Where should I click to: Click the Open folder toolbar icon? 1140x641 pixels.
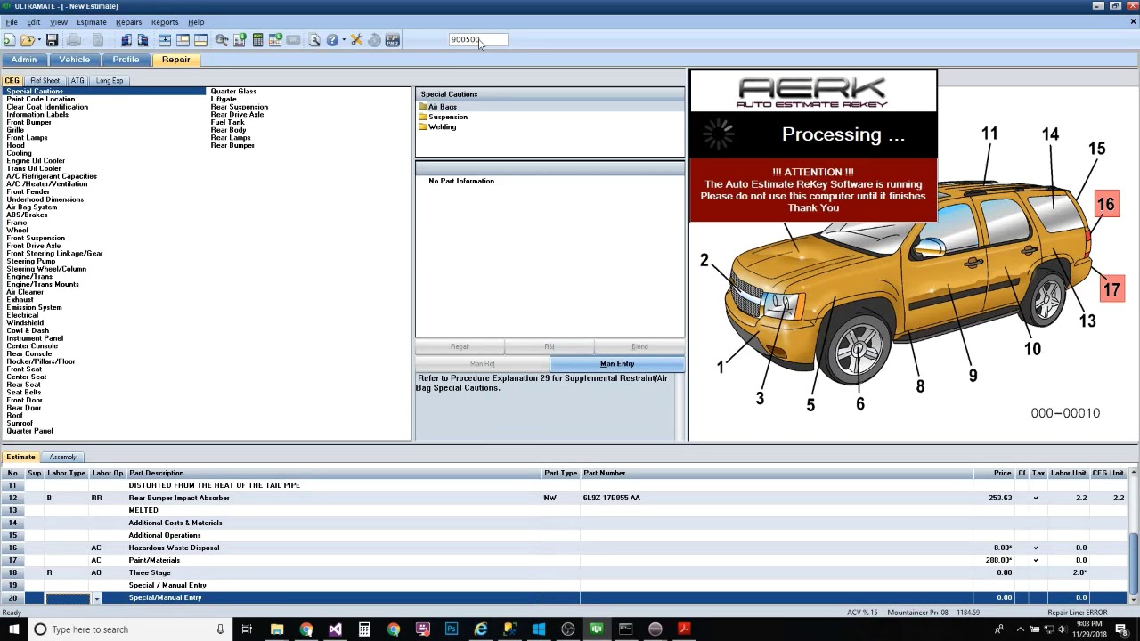click(x=27, y=40)
